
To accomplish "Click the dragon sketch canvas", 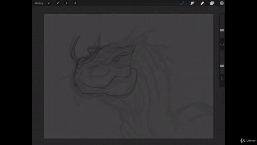I will tap(128, 76).
